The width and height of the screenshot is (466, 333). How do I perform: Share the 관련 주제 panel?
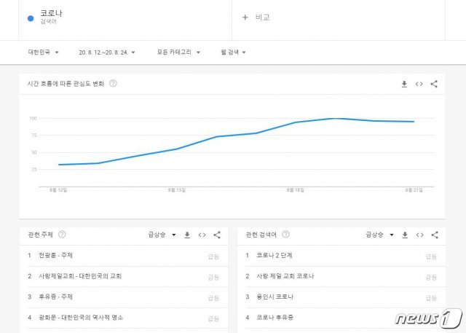click(x=217, y=235)
